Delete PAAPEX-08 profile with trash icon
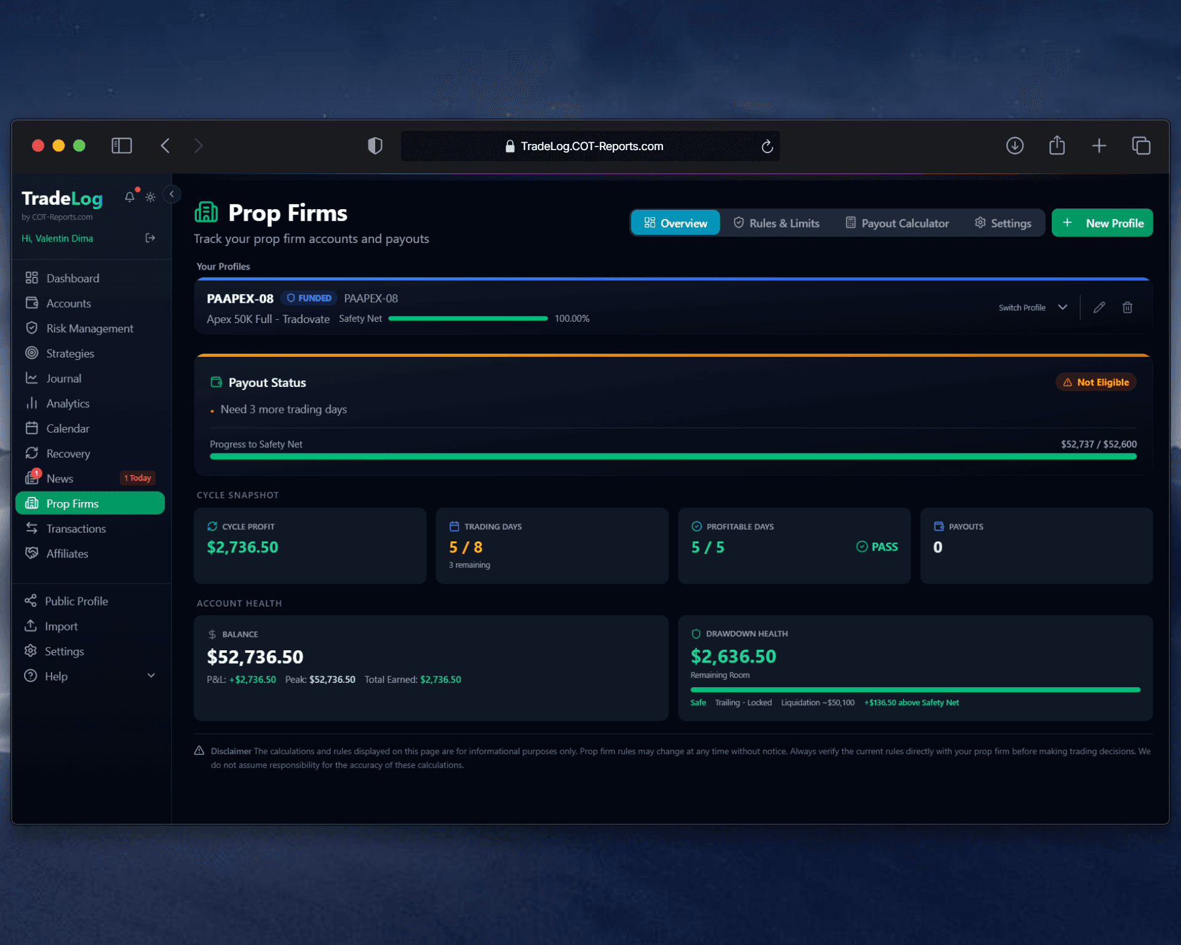The width and height of the screenshot is (1181, 945). click(1127, 308)
